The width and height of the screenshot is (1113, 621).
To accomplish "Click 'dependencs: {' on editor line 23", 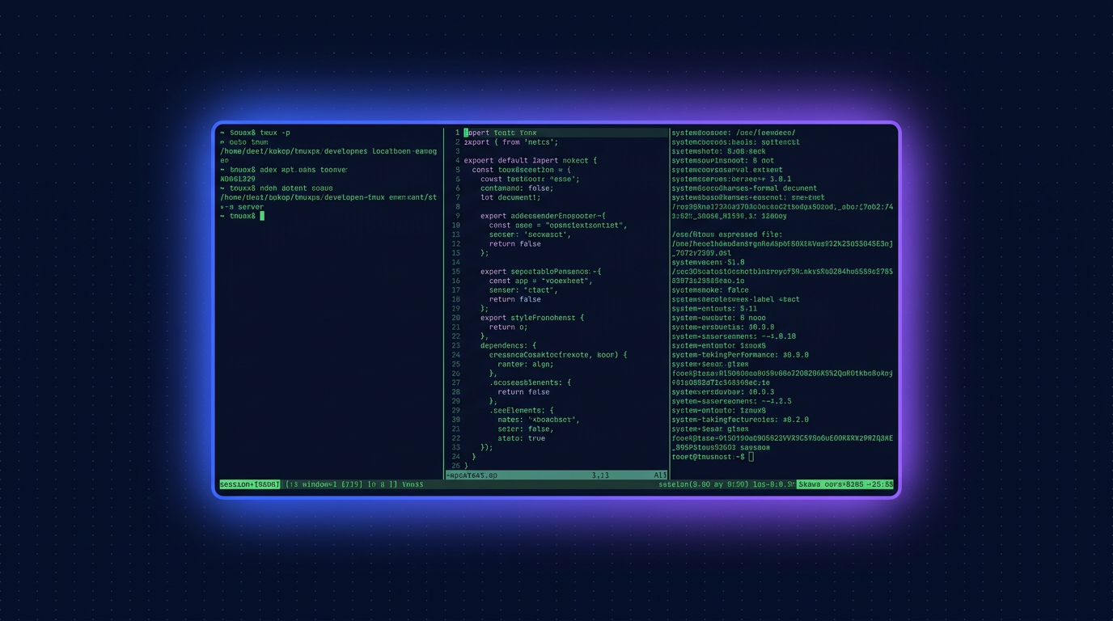I will (x=509, y=345).
